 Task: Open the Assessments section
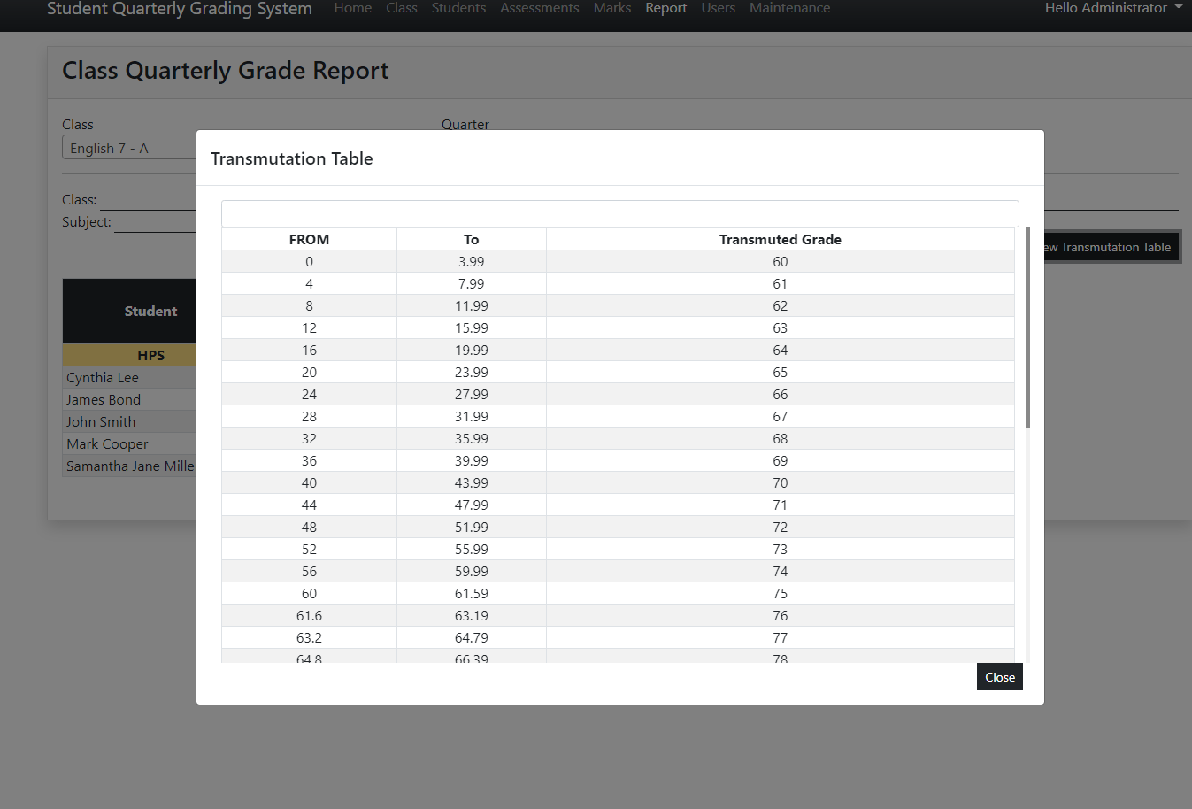tap(539, 8)
